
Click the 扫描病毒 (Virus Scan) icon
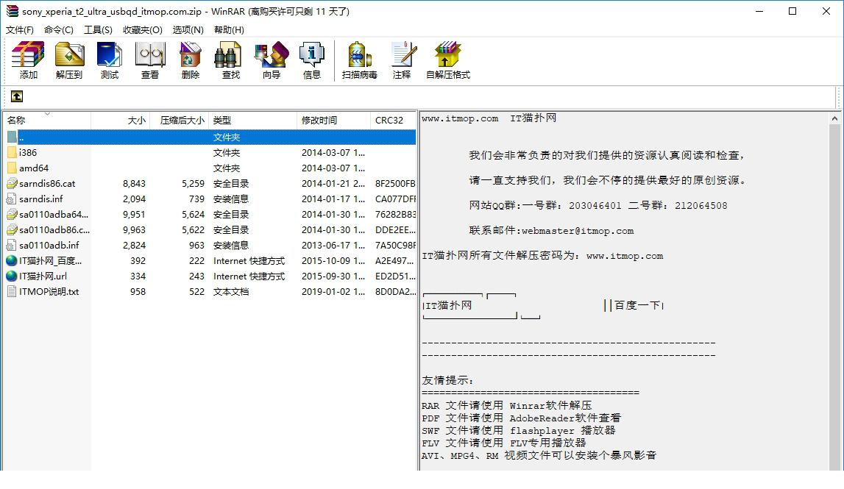click(360, 54)
